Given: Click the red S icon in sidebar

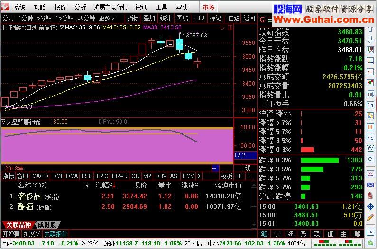Looking at the screenshot, I should (x=370, y=196).
